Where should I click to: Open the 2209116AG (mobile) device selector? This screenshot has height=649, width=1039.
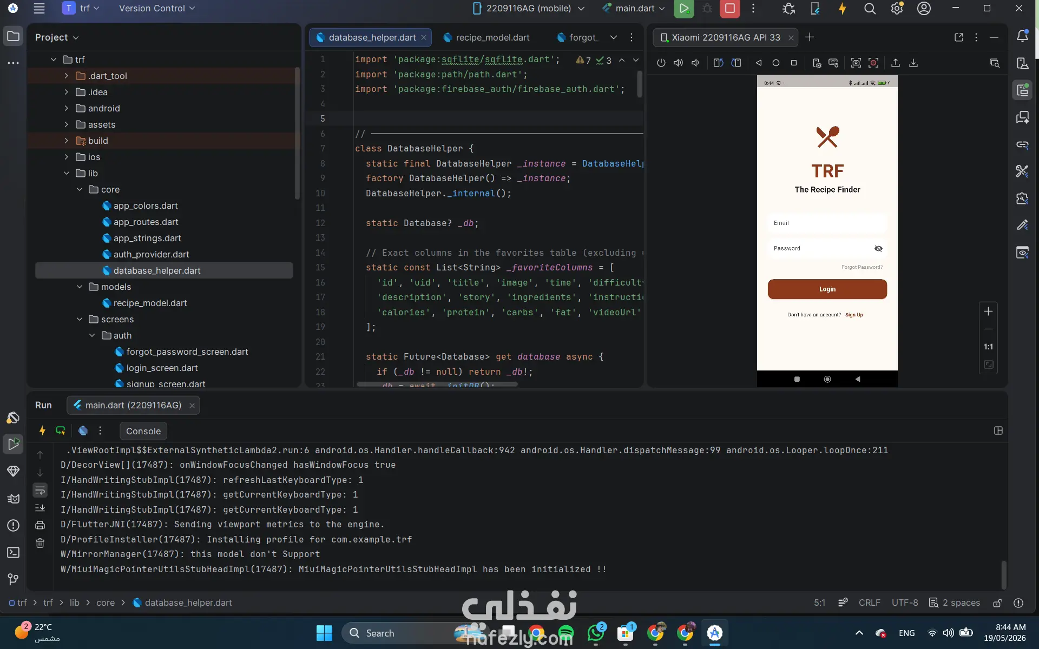528,8
